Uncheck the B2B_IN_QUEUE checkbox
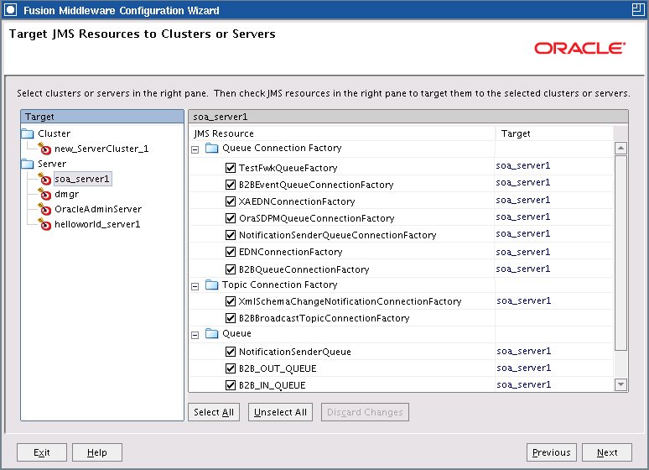This screenshot has height=470, width=649. tap(231, 385)
